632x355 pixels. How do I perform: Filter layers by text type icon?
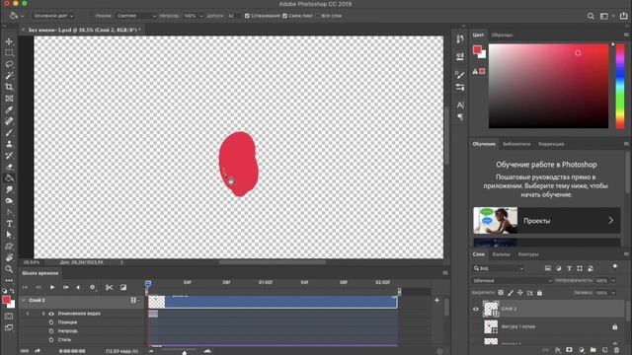pos(569,268)
